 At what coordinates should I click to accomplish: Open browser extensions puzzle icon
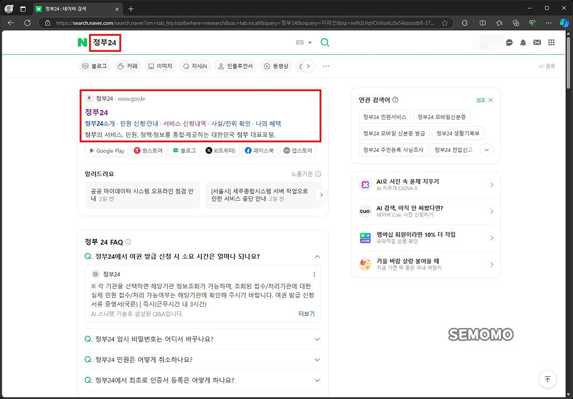point(464,23)
